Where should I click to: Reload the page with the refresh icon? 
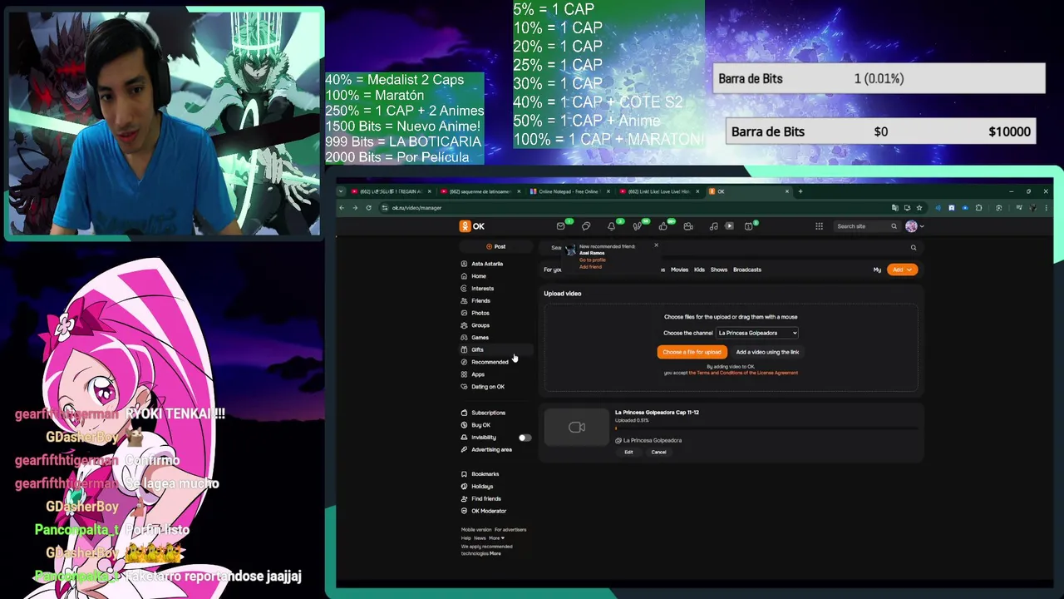368,208
